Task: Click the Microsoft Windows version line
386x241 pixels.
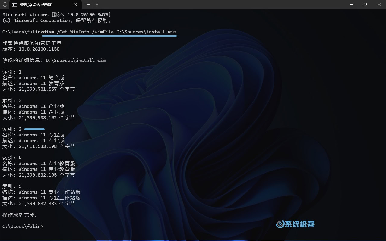Action: (x=57, y=15)
